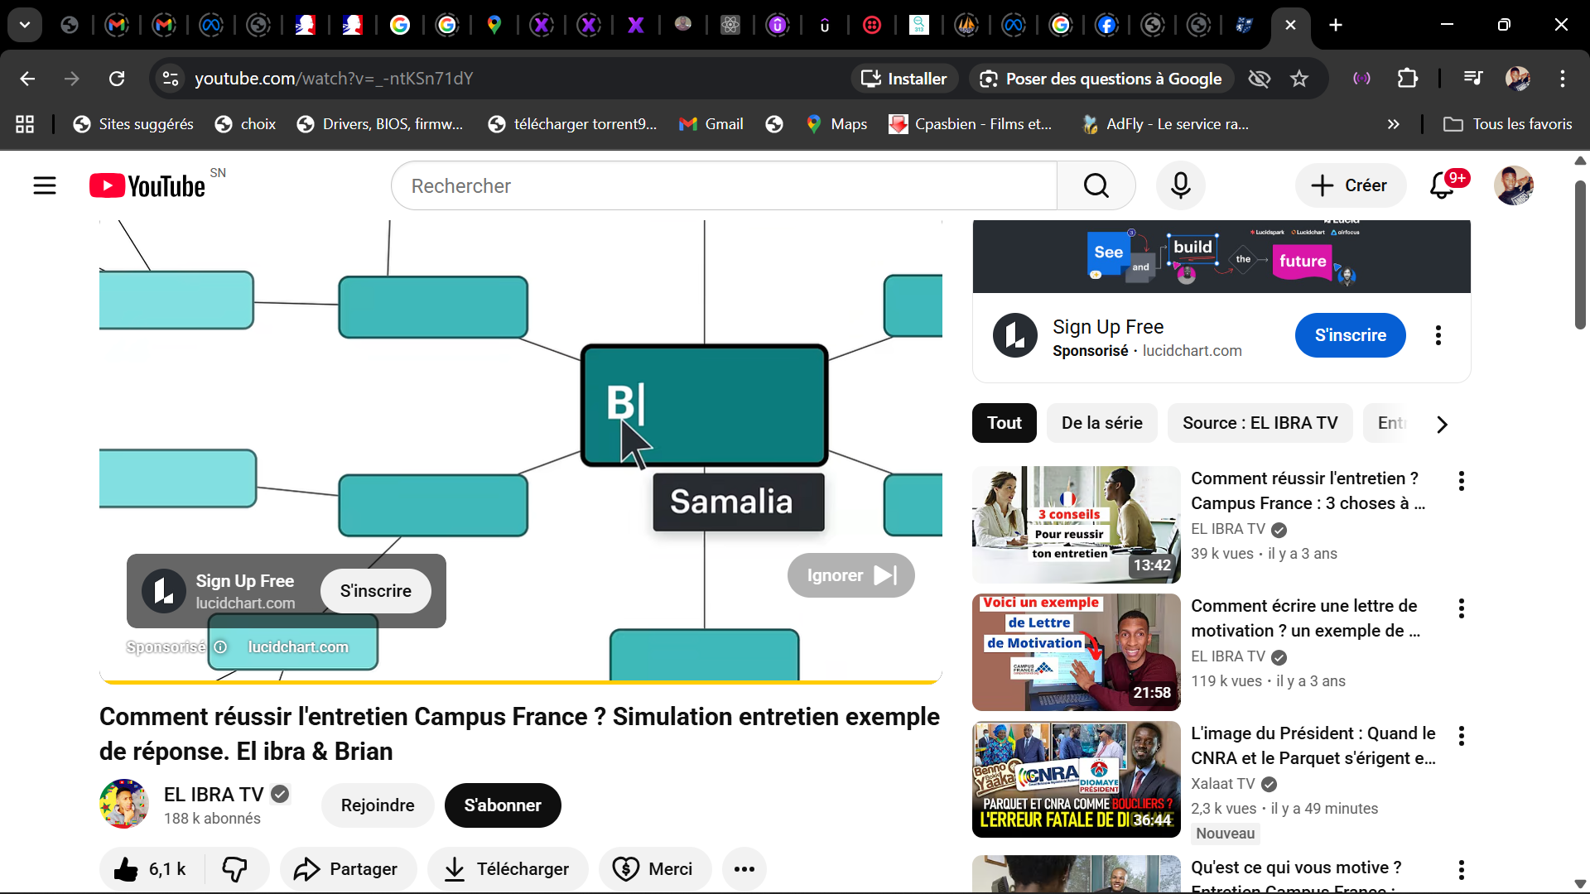Open the YouTube hamburger guide menu
This screenshot has width=1590, height=894.
pyautogui.click(x=45, y=185)
